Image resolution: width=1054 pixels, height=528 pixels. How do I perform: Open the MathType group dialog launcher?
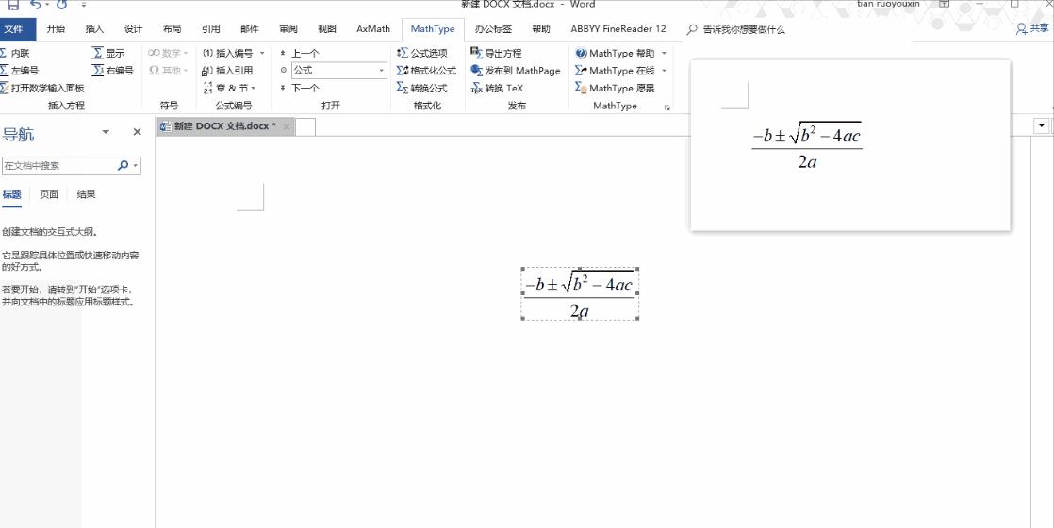(x=667, y=107)
